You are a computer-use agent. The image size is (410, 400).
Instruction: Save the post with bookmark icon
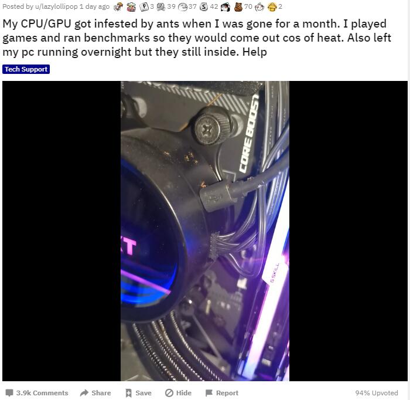point(138,393)
